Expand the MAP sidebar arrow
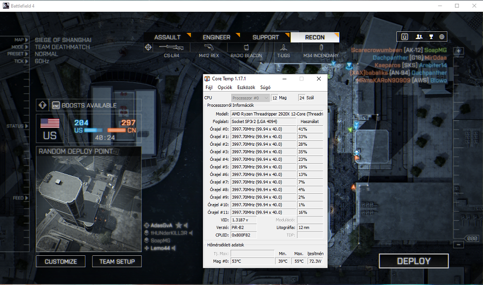Screen dimensions: 483x285 [27, 40]
